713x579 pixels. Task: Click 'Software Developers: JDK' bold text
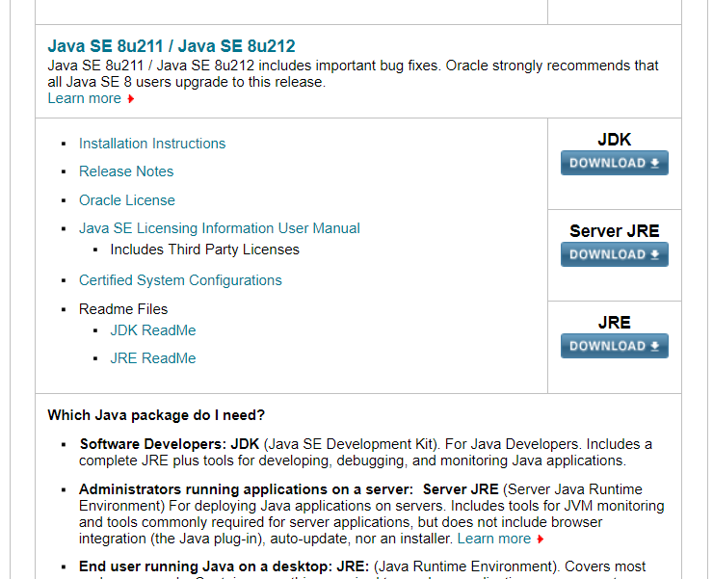coord(170,444)
